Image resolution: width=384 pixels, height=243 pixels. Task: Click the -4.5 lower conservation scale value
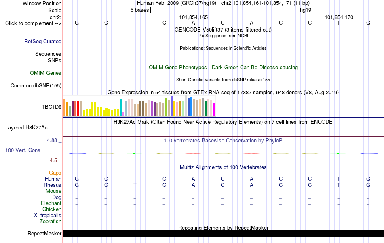53,161
